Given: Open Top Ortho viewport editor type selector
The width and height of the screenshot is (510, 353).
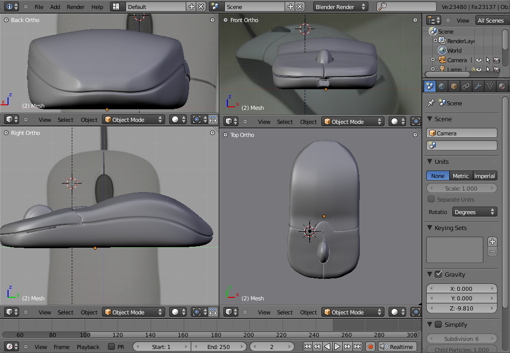Looking at the screenshot, I should [231, 312].
